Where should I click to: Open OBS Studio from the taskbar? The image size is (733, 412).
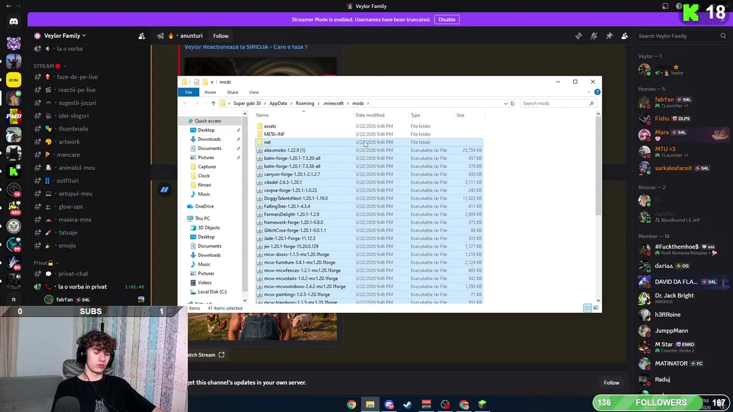(445, 405)
